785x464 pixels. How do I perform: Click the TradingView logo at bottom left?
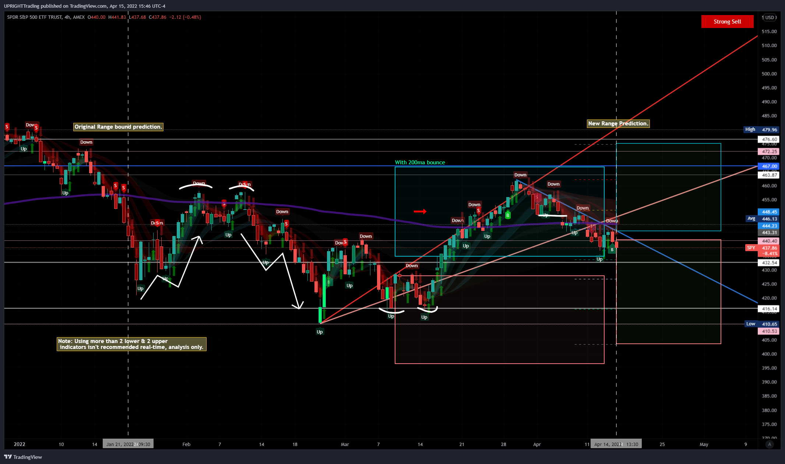click(x=23, y=457)
